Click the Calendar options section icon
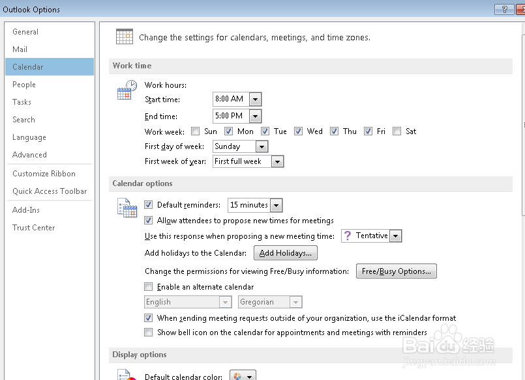Image resolution: width=525 pixels, height=380 pixels. 127,208
